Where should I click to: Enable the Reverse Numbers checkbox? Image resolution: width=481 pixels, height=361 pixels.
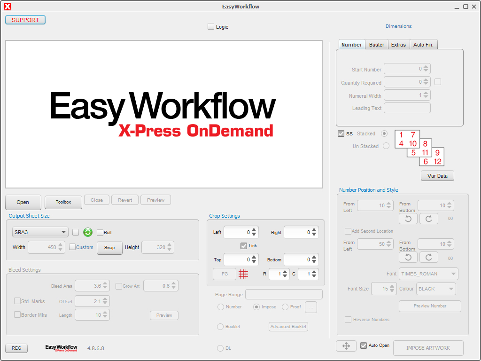tap(348, 320)
